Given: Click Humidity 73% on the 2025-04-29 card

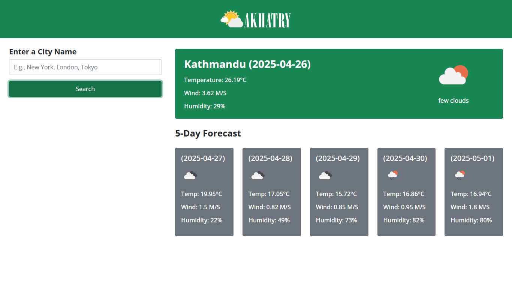Looking at the screenshot, I should pyautogui.click(x=336, y=220).
